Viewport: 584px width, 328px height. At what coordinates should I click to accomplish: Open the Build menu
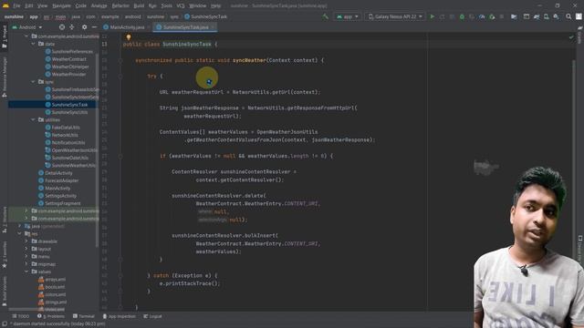[139, 5]
